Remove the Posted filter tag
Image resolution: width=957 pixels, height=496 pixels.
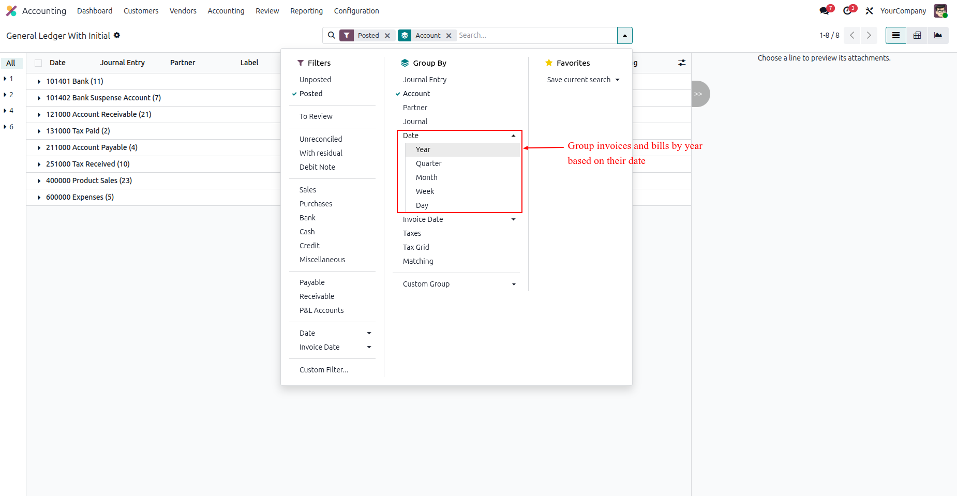point(387,36)
